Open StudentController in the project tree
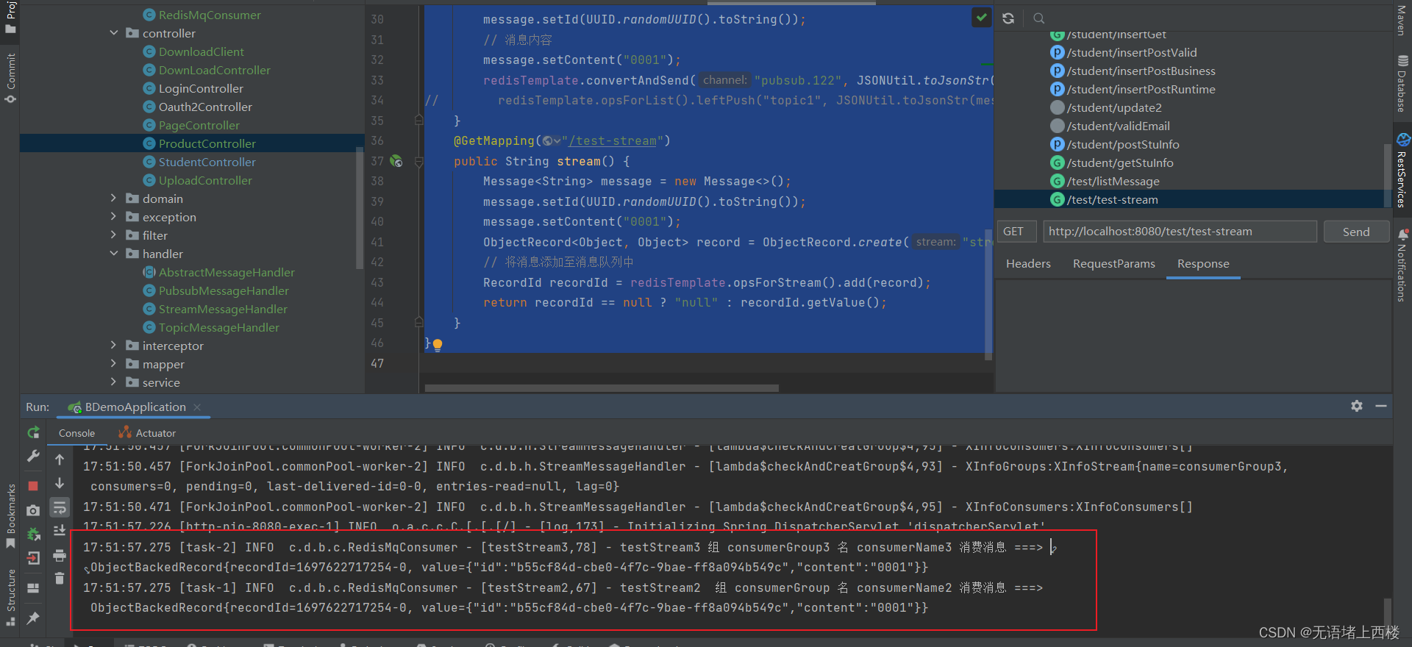This screenshot has height=647, width=1412. 207,162
